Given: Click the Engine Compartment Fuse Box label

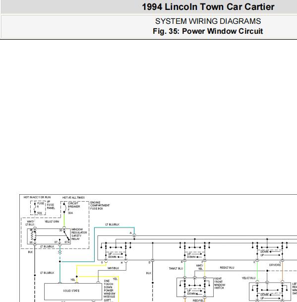Looking at the screenshot, I should 100,206.
